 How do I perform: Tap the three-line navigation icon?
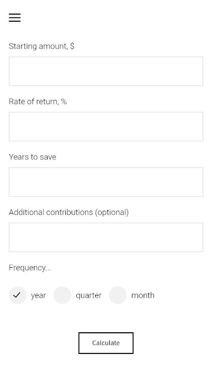coord(15,17)
